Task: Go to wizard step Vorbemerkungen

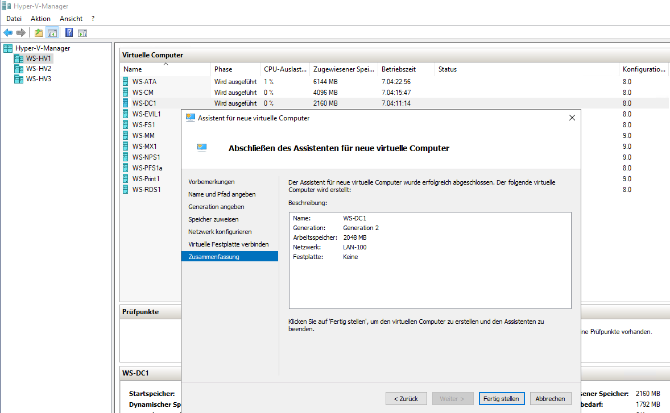Action: pyautogui.click(x=212, y=182)
